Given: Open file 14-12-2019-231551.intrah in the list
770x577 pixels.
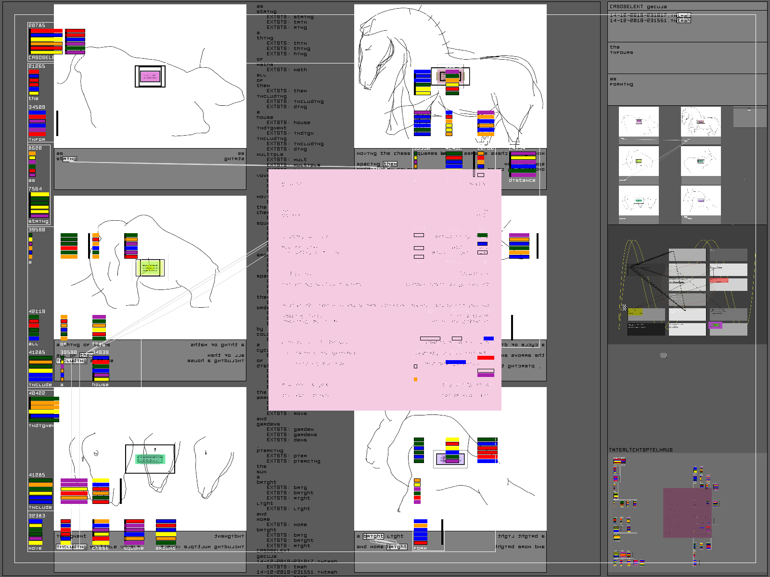Looking at the screenshot, I should point(650,21).
